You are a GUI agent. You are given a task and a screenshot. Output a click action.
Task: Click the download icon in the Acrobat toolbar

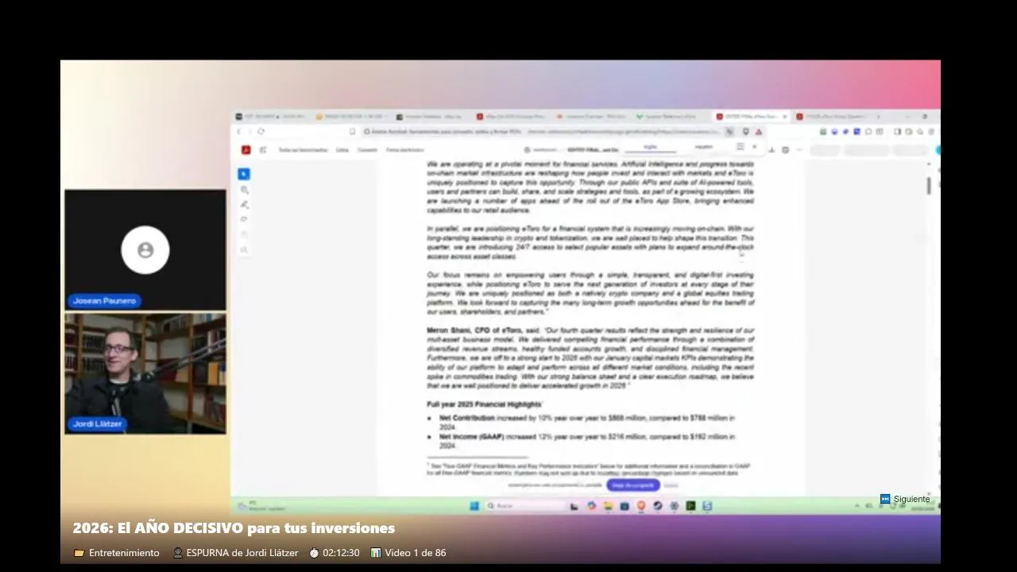[771, 150]
